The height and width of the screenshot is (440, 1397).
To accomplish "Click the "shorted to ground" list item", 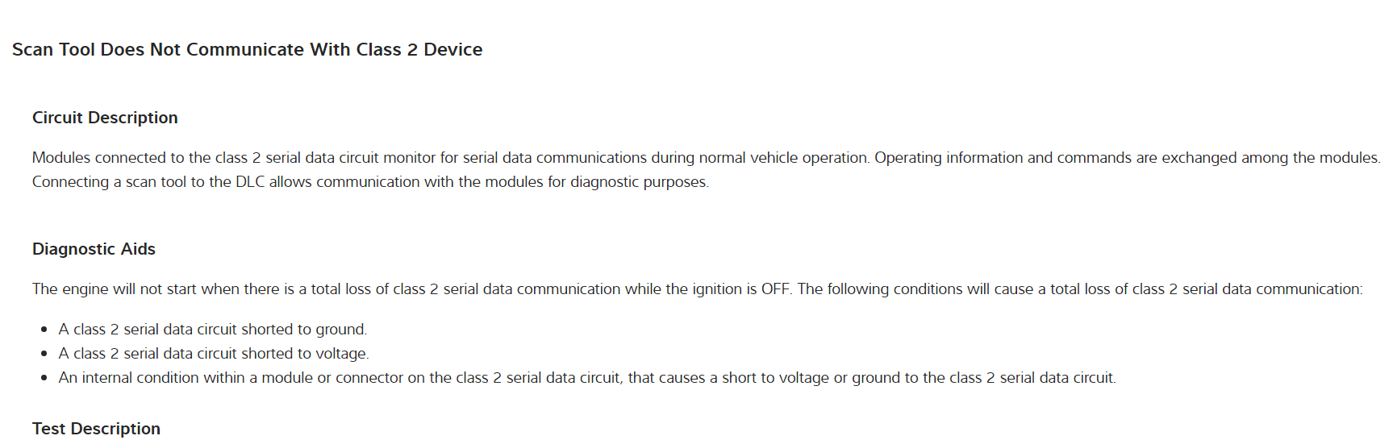I will click(213, 330).
